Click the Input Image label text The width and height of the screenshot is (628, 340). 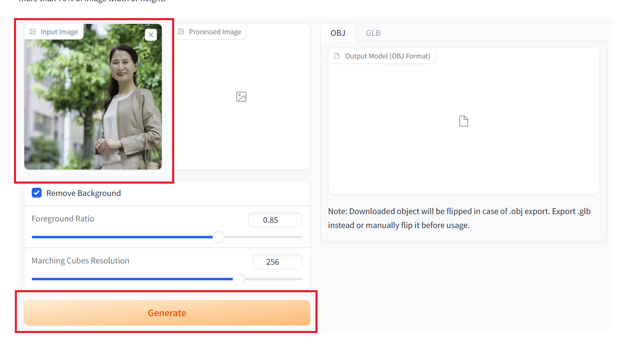pos(59,32)
